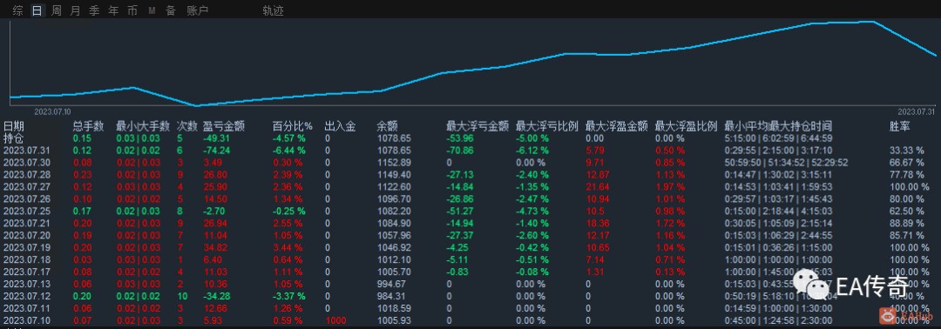This screenshot has height=329, width=941.
Task: Click the 次数 column header
Action: coord(187,126)
